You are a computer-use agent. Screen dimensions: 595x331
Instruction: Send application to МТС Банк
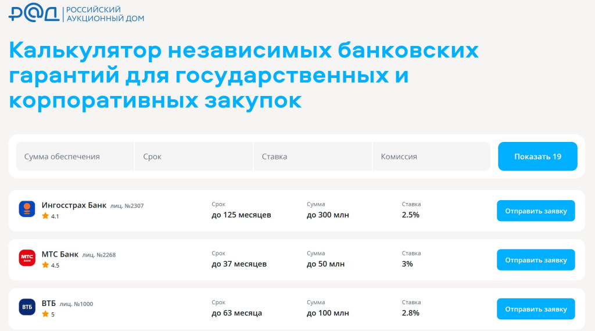536,260
